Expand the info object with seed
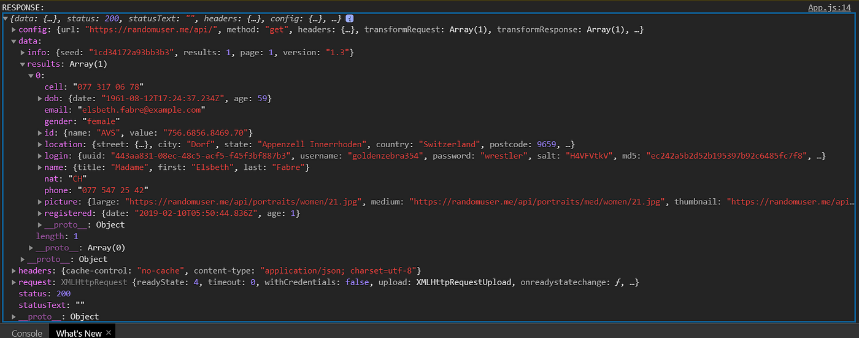Screen dimensions: 859x338 coord(23,53)
